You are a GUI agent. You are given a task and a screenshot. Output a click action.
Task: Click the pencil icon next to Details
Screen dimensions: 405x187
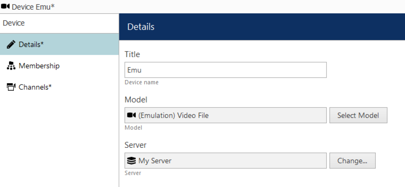point(11,45)
